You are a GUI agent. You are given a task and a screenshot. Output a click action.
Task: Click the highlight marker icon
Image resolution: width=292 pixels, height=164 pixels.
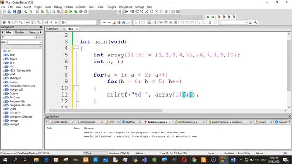click(x=114, y=22)
